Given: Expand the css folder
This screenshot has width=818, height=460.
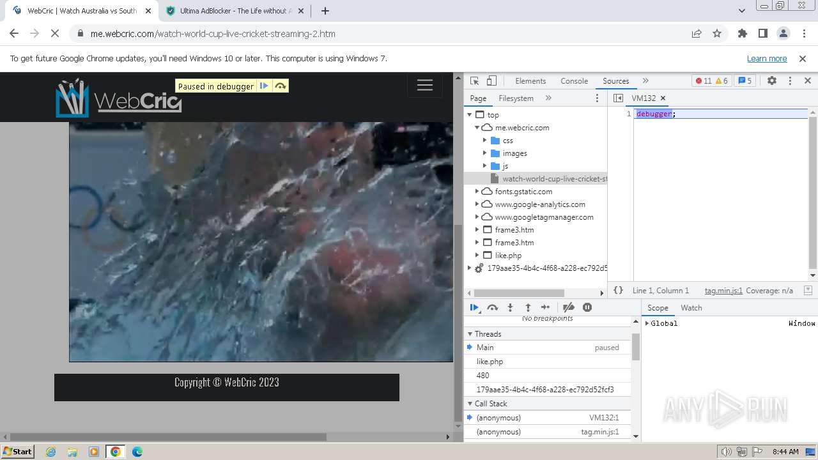Looking at the screenshot, I should pyautogui.click(x=484, y=141).
